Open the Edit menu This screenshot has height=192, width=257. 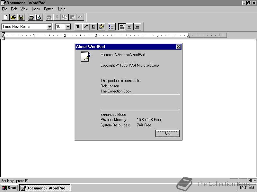[14, 9]
